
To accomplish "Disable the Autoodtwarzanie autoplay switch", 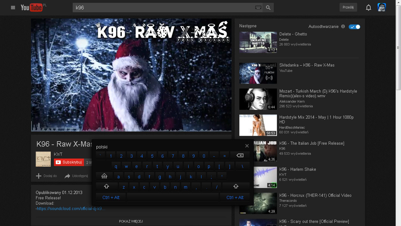I will point(354,27).
